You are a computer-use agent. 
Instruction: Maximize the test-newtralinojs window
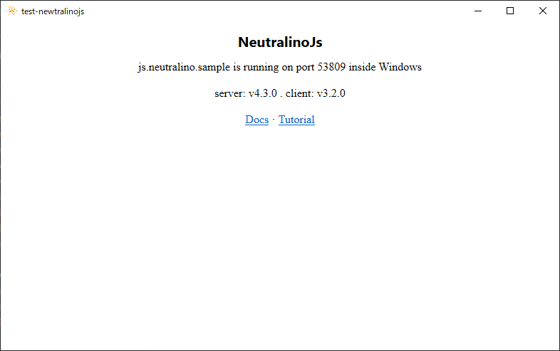(x=510, y=11)
